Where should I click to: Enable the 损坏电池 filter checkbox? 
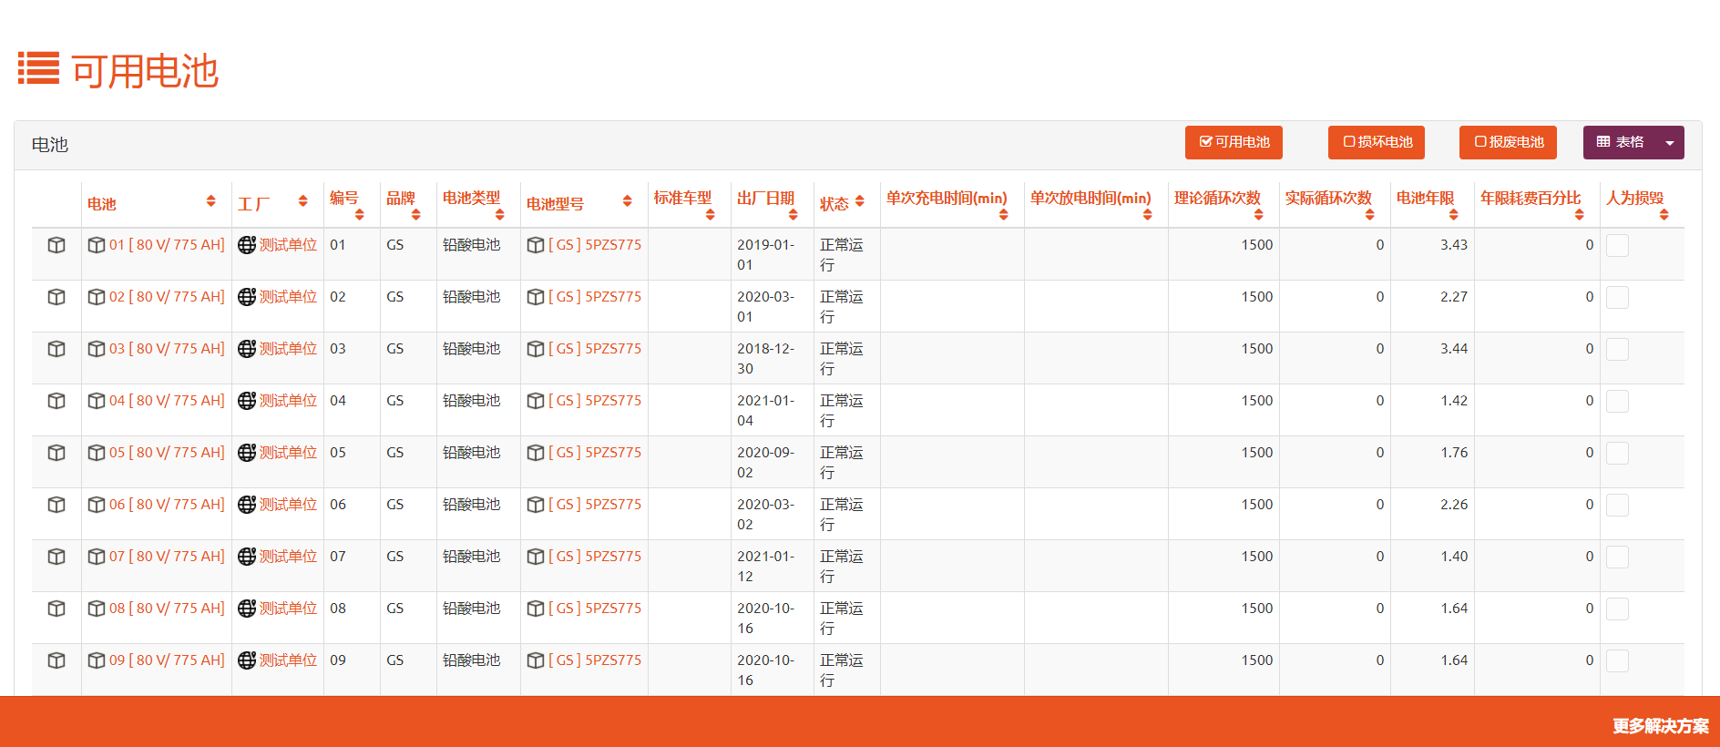click(1377, 142)
